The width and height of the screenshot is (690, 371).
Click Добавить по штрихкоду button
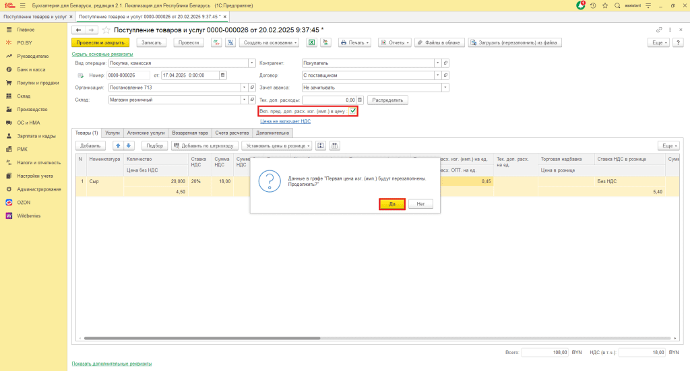[x=205, y=145]
